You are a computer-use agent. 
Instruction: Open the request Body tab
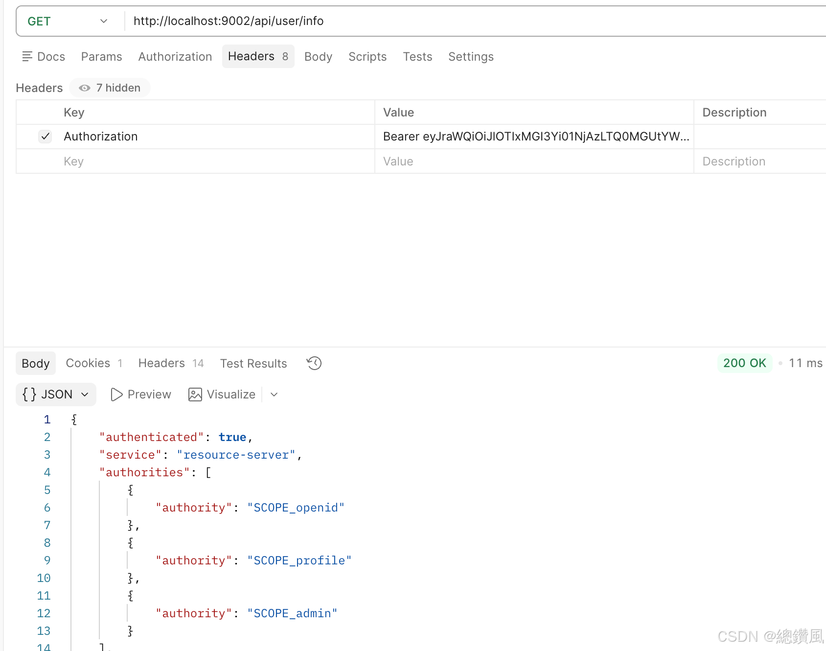(318, 57)
